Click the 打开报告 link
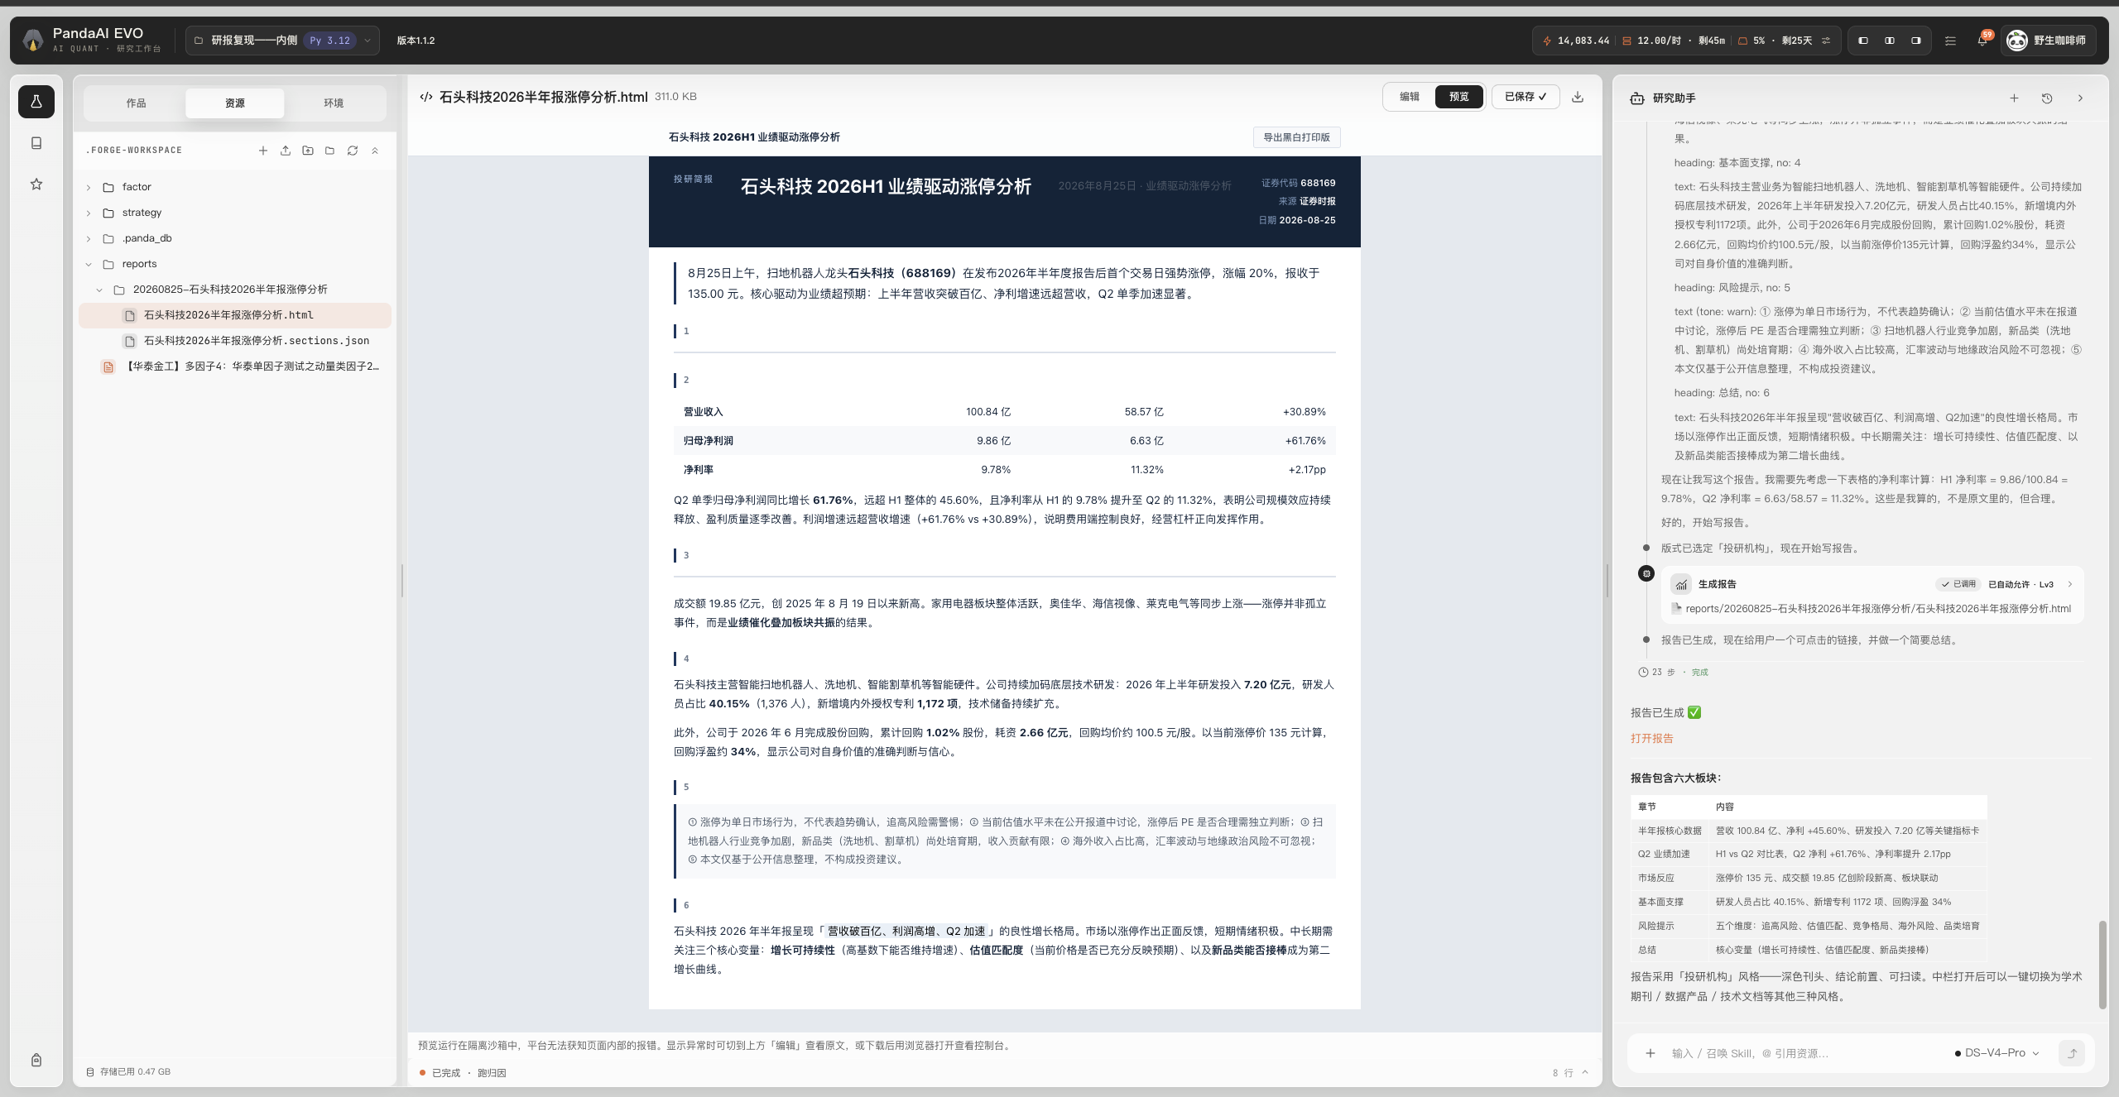The height and width of the screenshot is (1097, 2119). pos(1652,738)
